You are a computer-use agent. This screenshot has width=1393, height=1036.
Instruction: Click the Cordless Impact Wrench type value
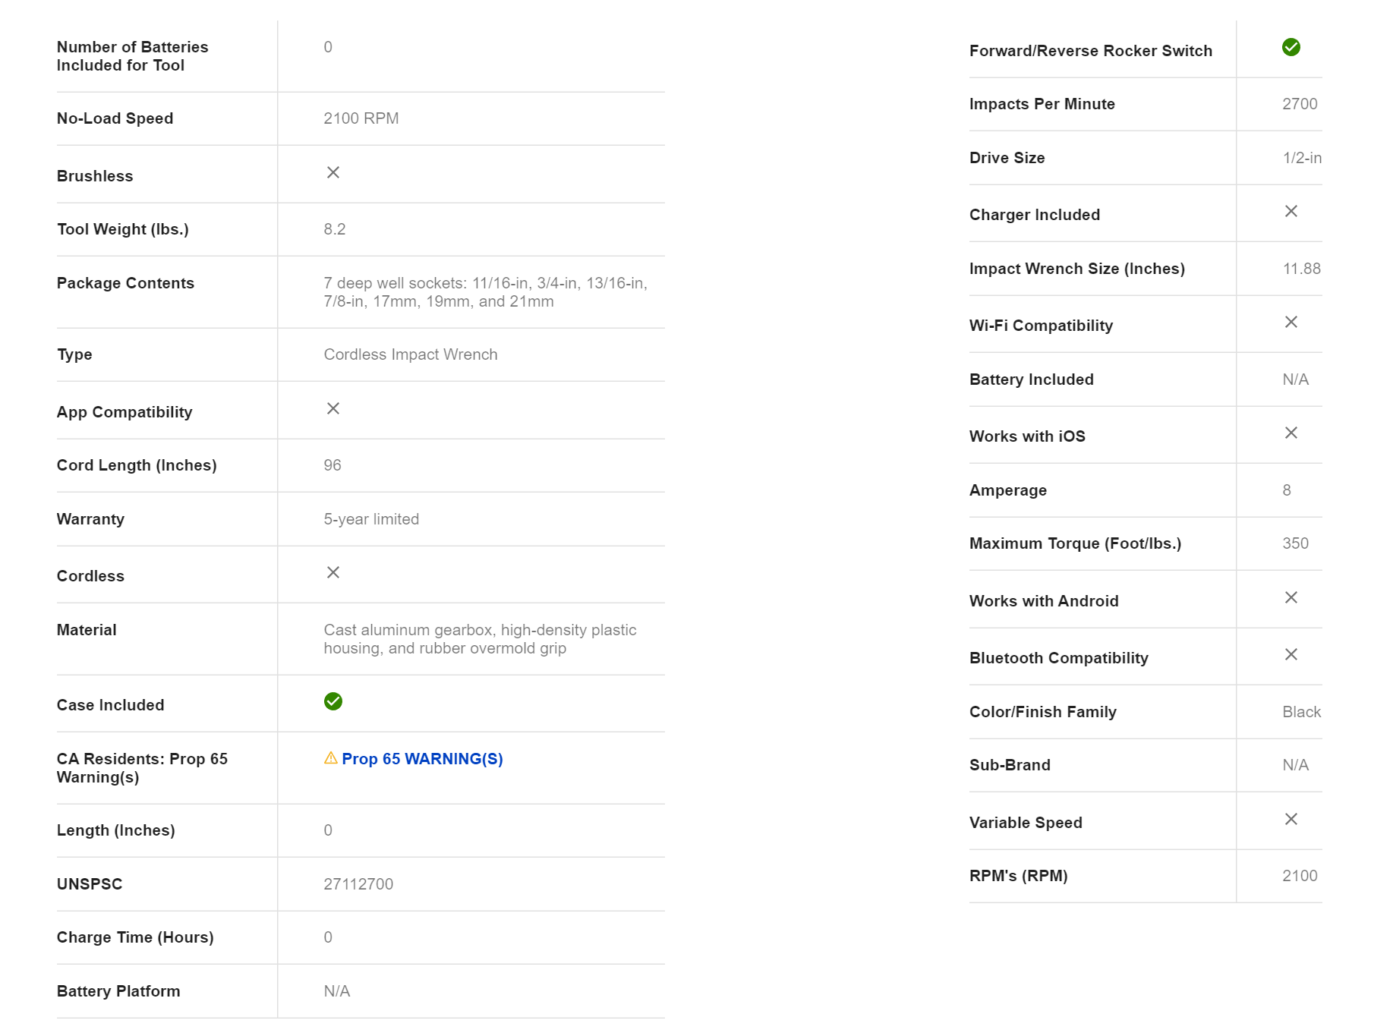coord(410,354)
